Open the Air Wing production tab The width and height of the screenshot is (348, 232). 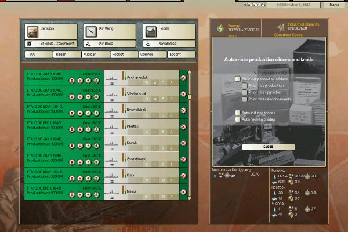[x=110, y=32]
